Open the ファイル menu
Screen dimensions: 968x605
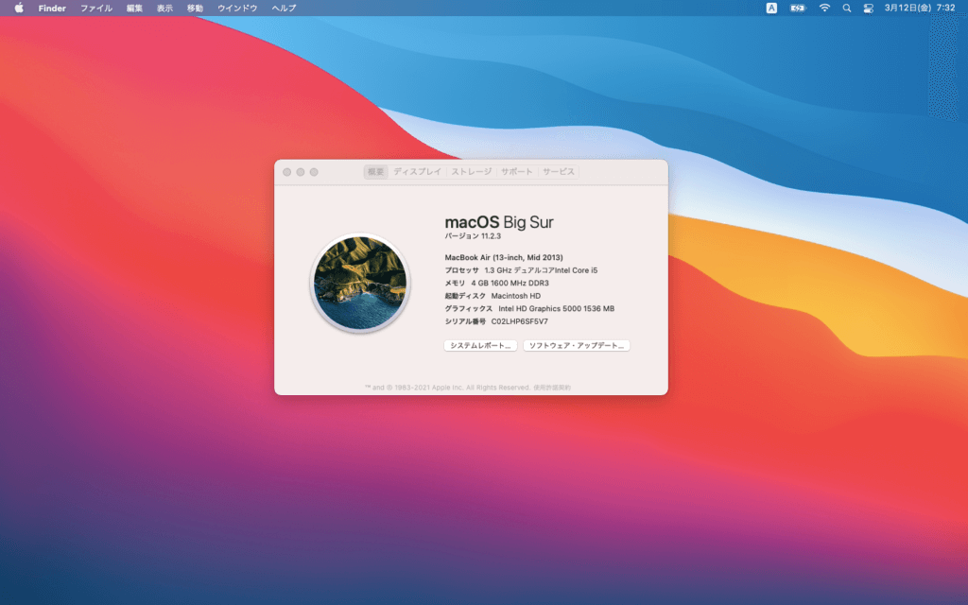click(x=95, y=8)
